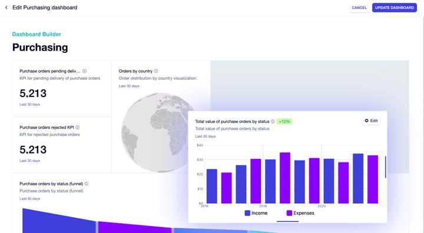Click the Dashboard Builder label
The height and width of the screenshot is (233, 424).
coord(37,34)
